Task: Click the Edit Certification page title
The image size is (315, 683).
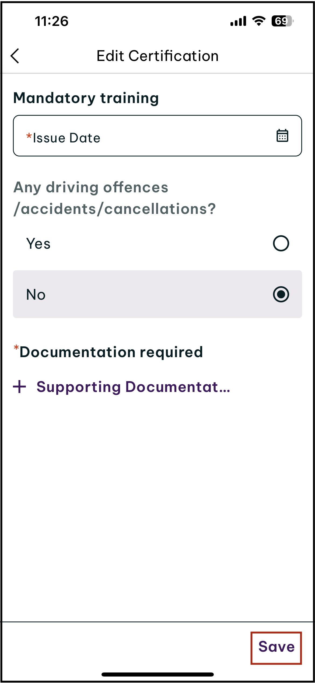Action: [157, 56]
